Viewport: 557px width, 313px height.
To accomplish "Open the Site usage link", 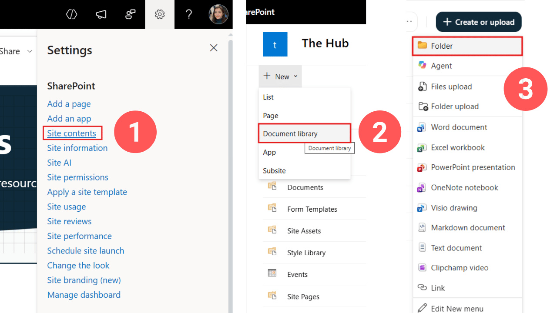I will (67, 207).
